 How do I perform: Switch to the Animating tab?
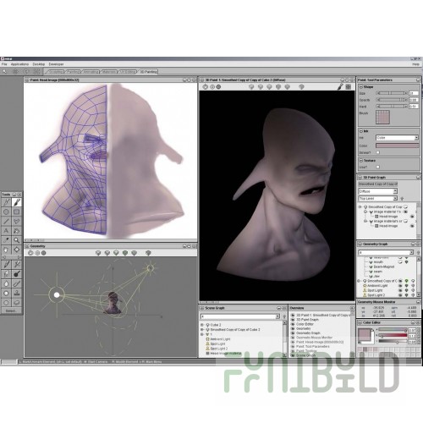coord(91,72)
